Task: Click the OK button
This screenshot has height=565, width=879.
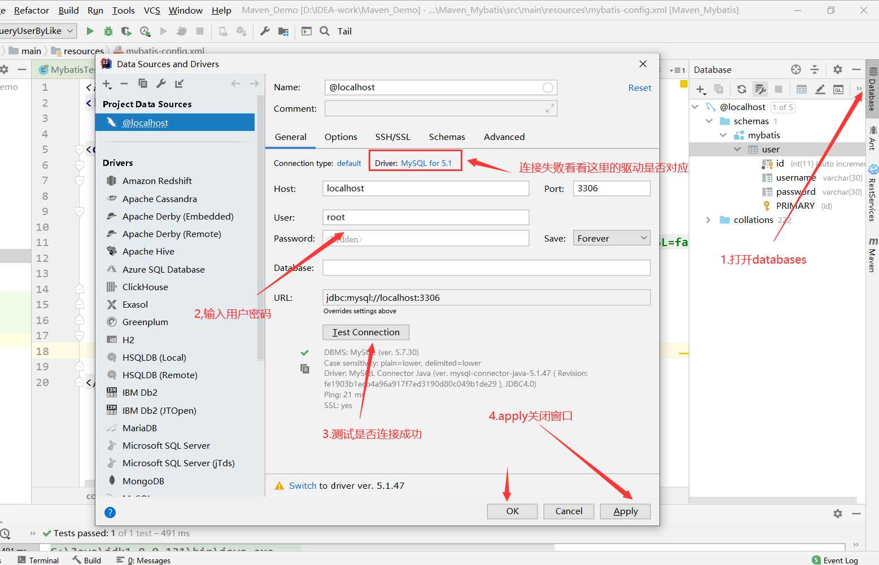Action: click(513, 511)
